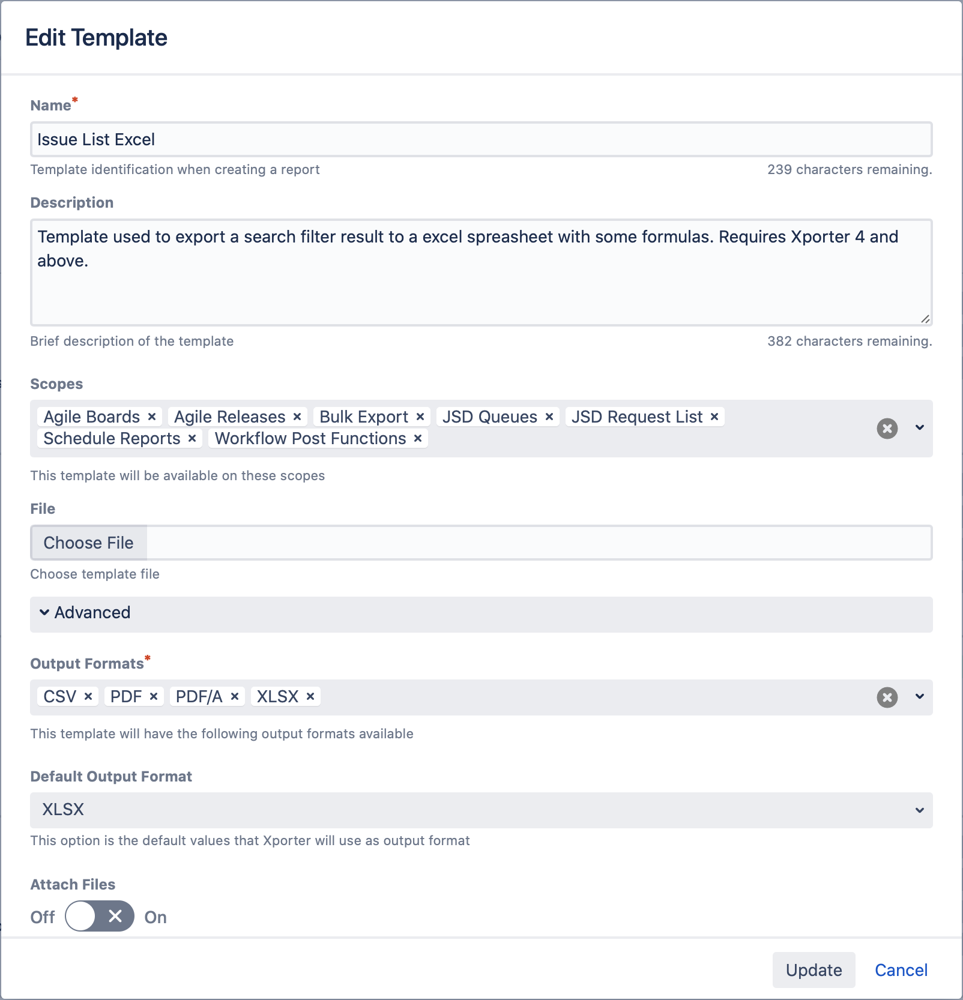Clear all output formats with the circle X
This screenshot has height=1000, width=963.
click(887, 697)
